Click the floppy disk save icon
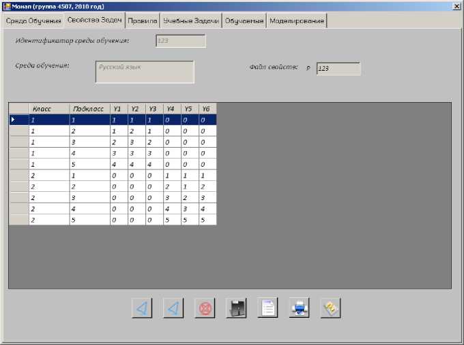The height and width of the screenshot is (345, 464). coord(236,308)
